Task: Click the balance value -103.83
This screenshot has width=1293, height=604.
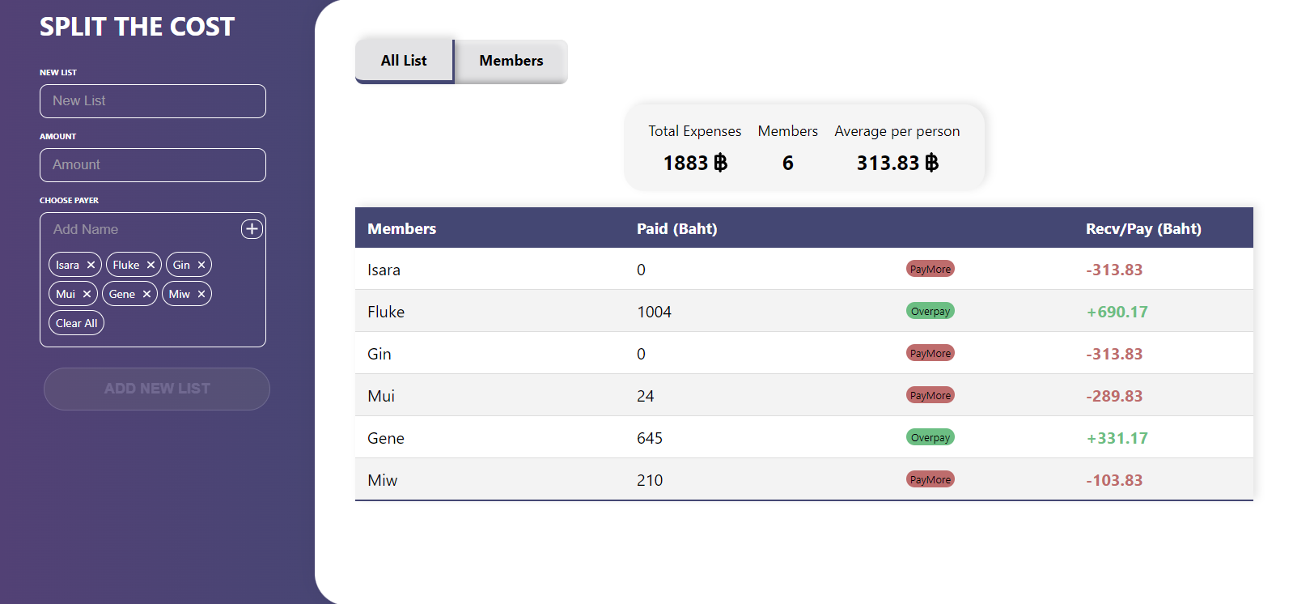Action: (1114, 480)
